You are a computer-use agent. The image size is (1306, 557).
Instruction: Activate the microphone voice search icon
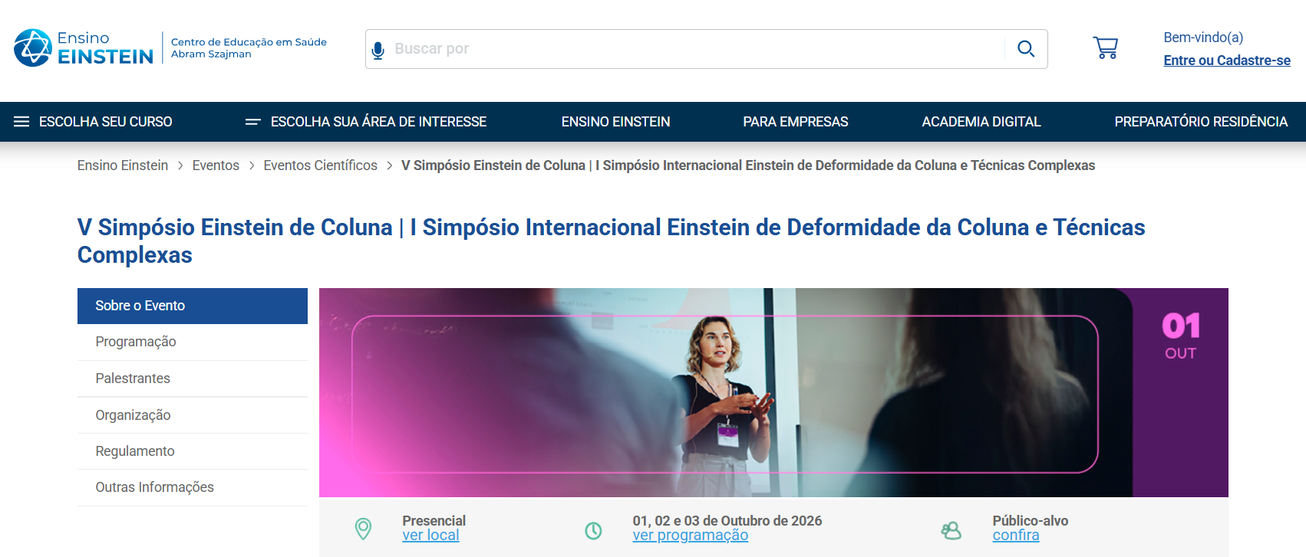click(378, 50)
